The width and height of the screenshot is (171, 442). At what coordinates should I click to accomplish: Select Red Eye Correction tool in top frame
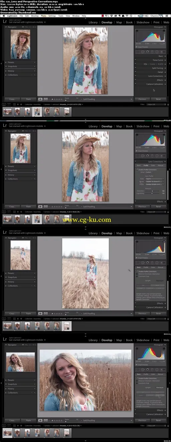tap(148, 52)
